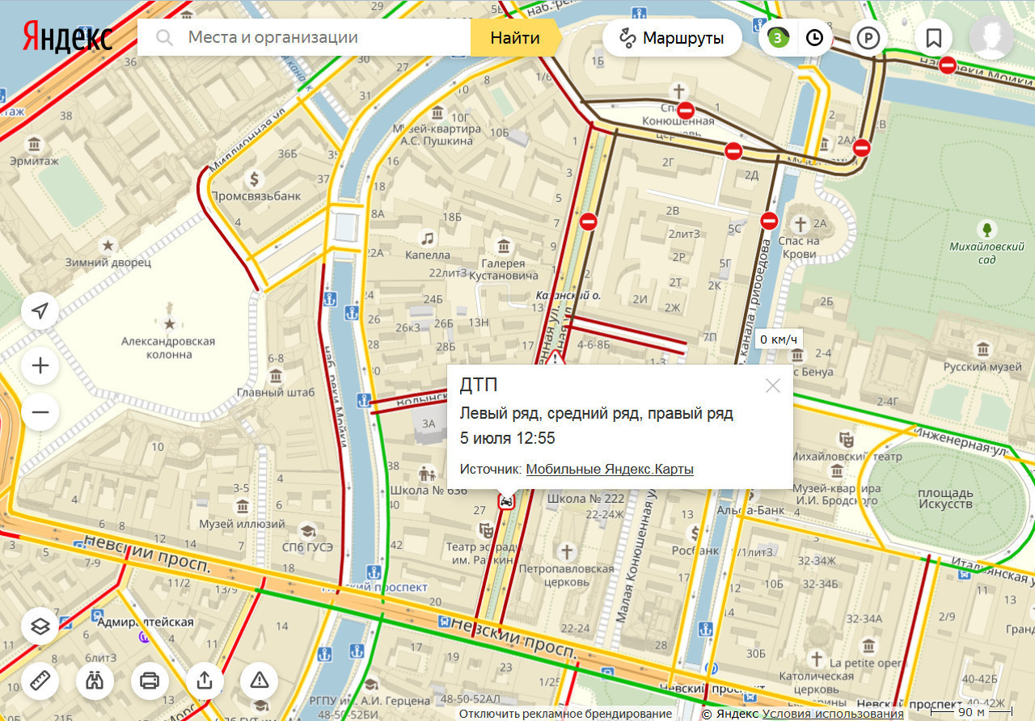Click road closure sign near building 2Д
This screenshot has height=721, width=1035.
[733, 150]
